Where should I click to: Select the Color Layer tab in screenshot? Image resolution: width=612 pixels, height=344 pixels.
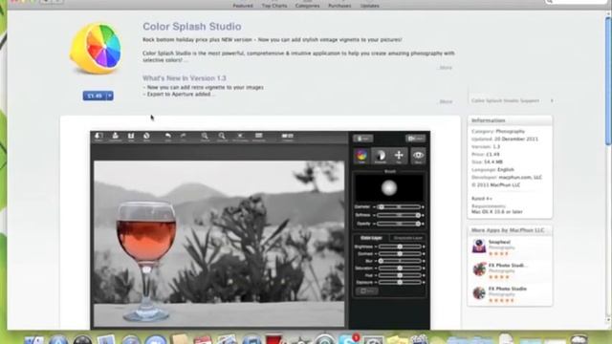point(371,238)
